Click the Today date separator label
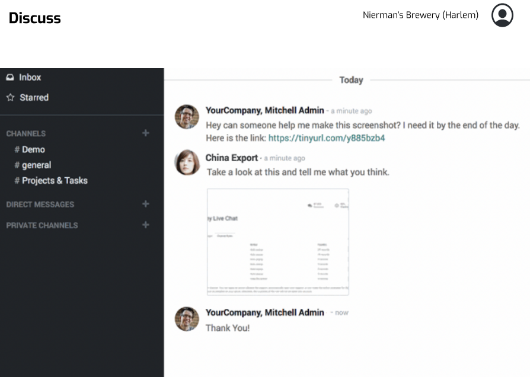This screenshot has width=530, height=377. (x=351, y=80)
